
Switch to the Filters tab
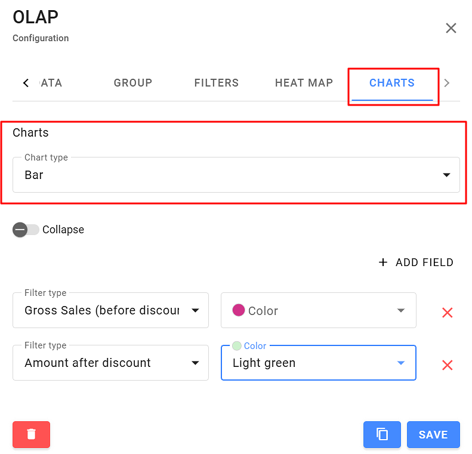(x=217, y=83)
